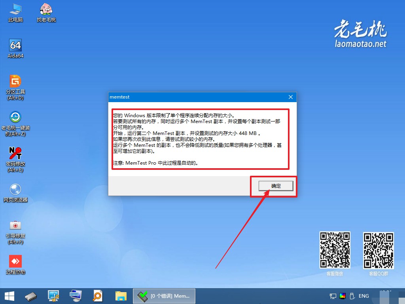Click the colorful display tray icon
Image resolution: width=405 pixels, height=304 pixels.
(x=343, y=296)
